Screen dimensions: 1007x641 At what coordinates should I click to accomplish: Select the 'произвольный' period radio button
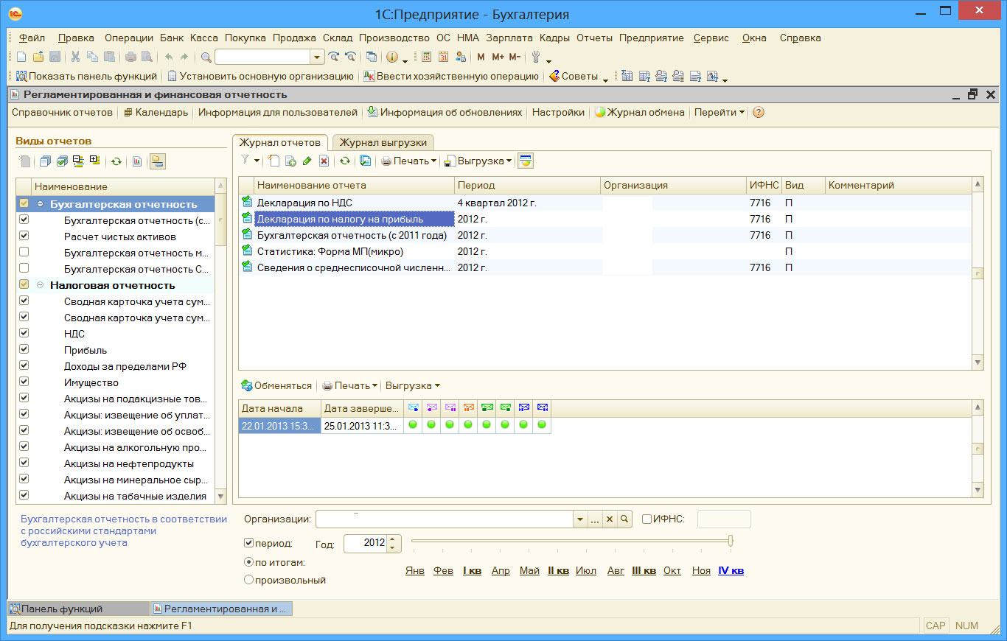(248, 580)
